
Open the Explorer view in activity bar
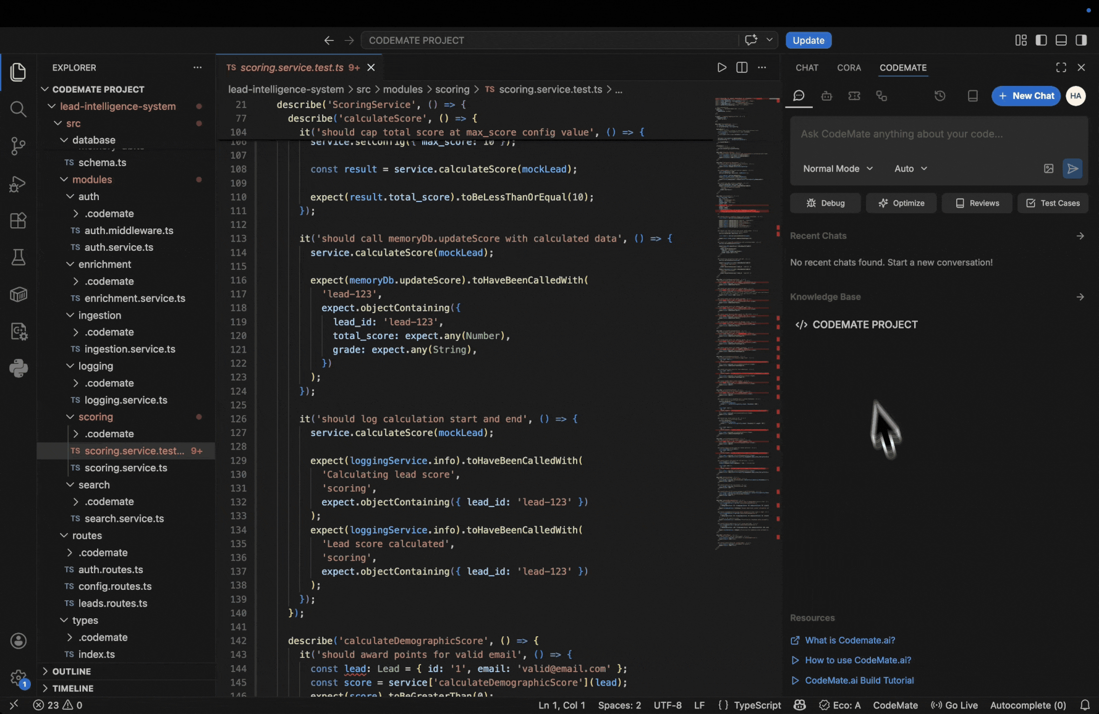pyautogui.click(x=19, y=72)
